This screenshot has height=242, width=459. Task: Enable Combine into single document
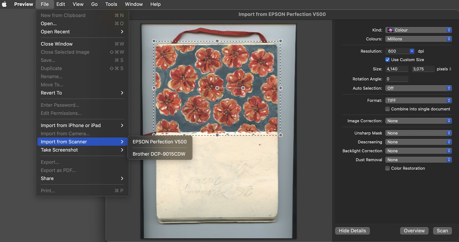[x=387, y=109]
